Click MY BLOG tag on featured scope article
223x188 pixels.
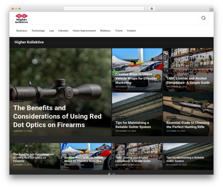coord(18,101)
